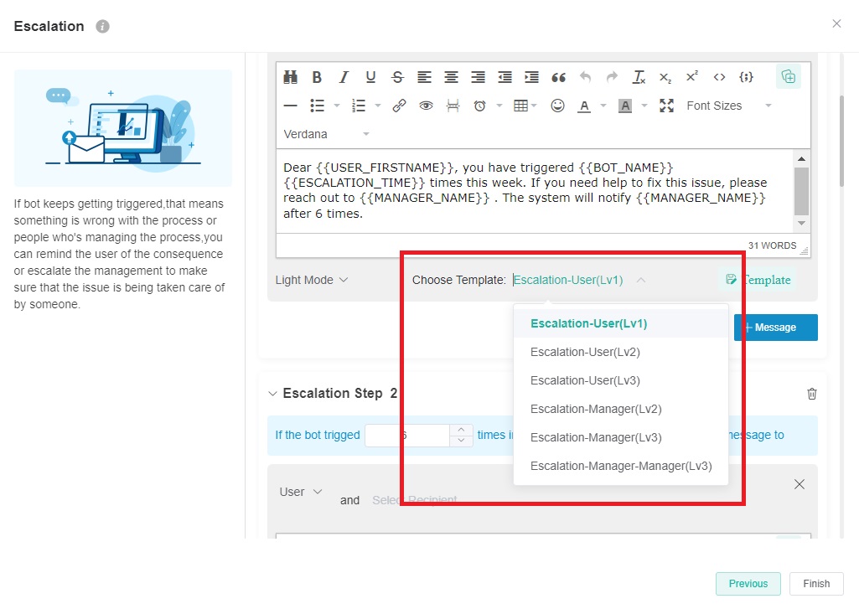This screenshot has width=859, height=609.
Task: Open the emoticons smiley picker
Action: [557, 106]
